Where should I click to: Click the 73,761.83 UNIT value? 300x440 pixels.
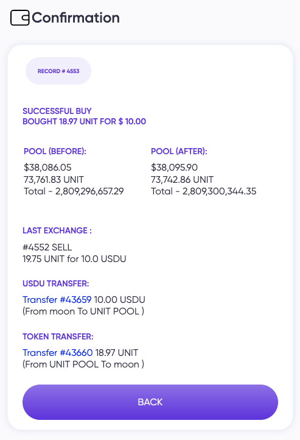point(54,179)
